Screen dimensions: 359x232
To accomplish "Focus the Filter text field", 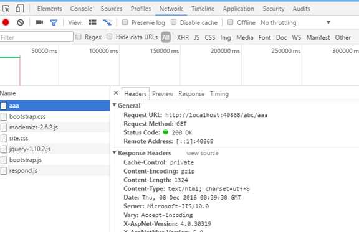I will tap(36, 37).
